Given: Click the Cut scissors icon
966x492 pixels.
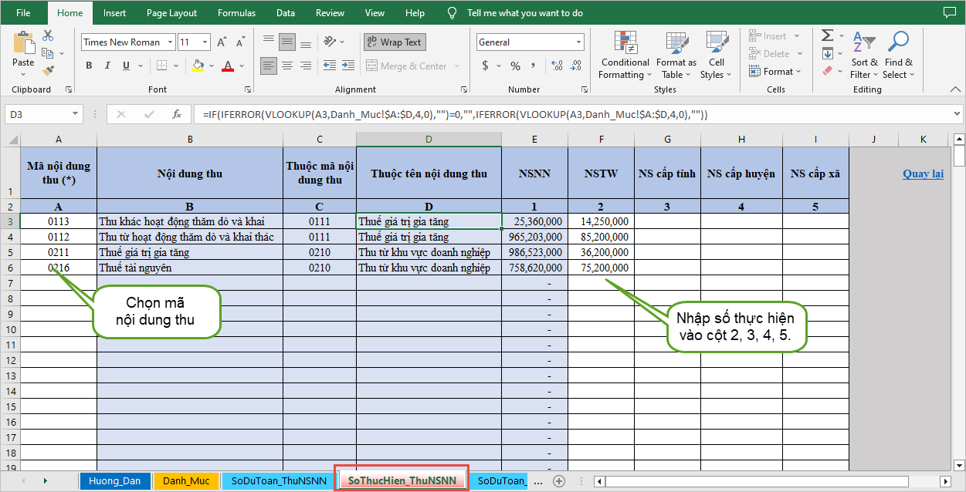Looking at the screenshot, I should [48, 35].
